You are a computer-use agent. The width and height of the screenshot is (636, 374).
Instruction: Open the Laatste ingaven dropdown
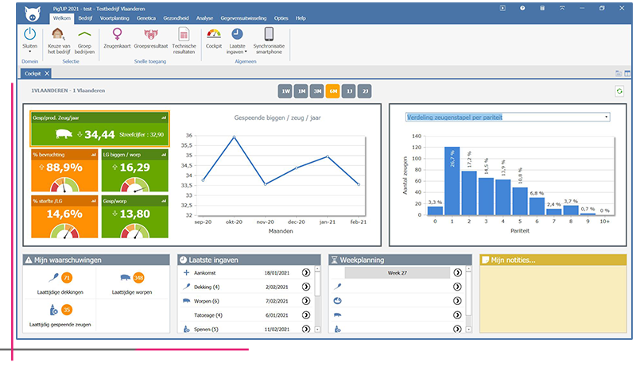pos(237,52)
